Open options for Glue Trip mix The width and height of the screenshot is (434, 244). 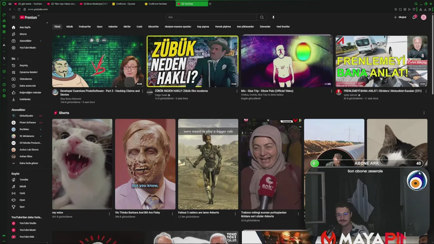332,91
